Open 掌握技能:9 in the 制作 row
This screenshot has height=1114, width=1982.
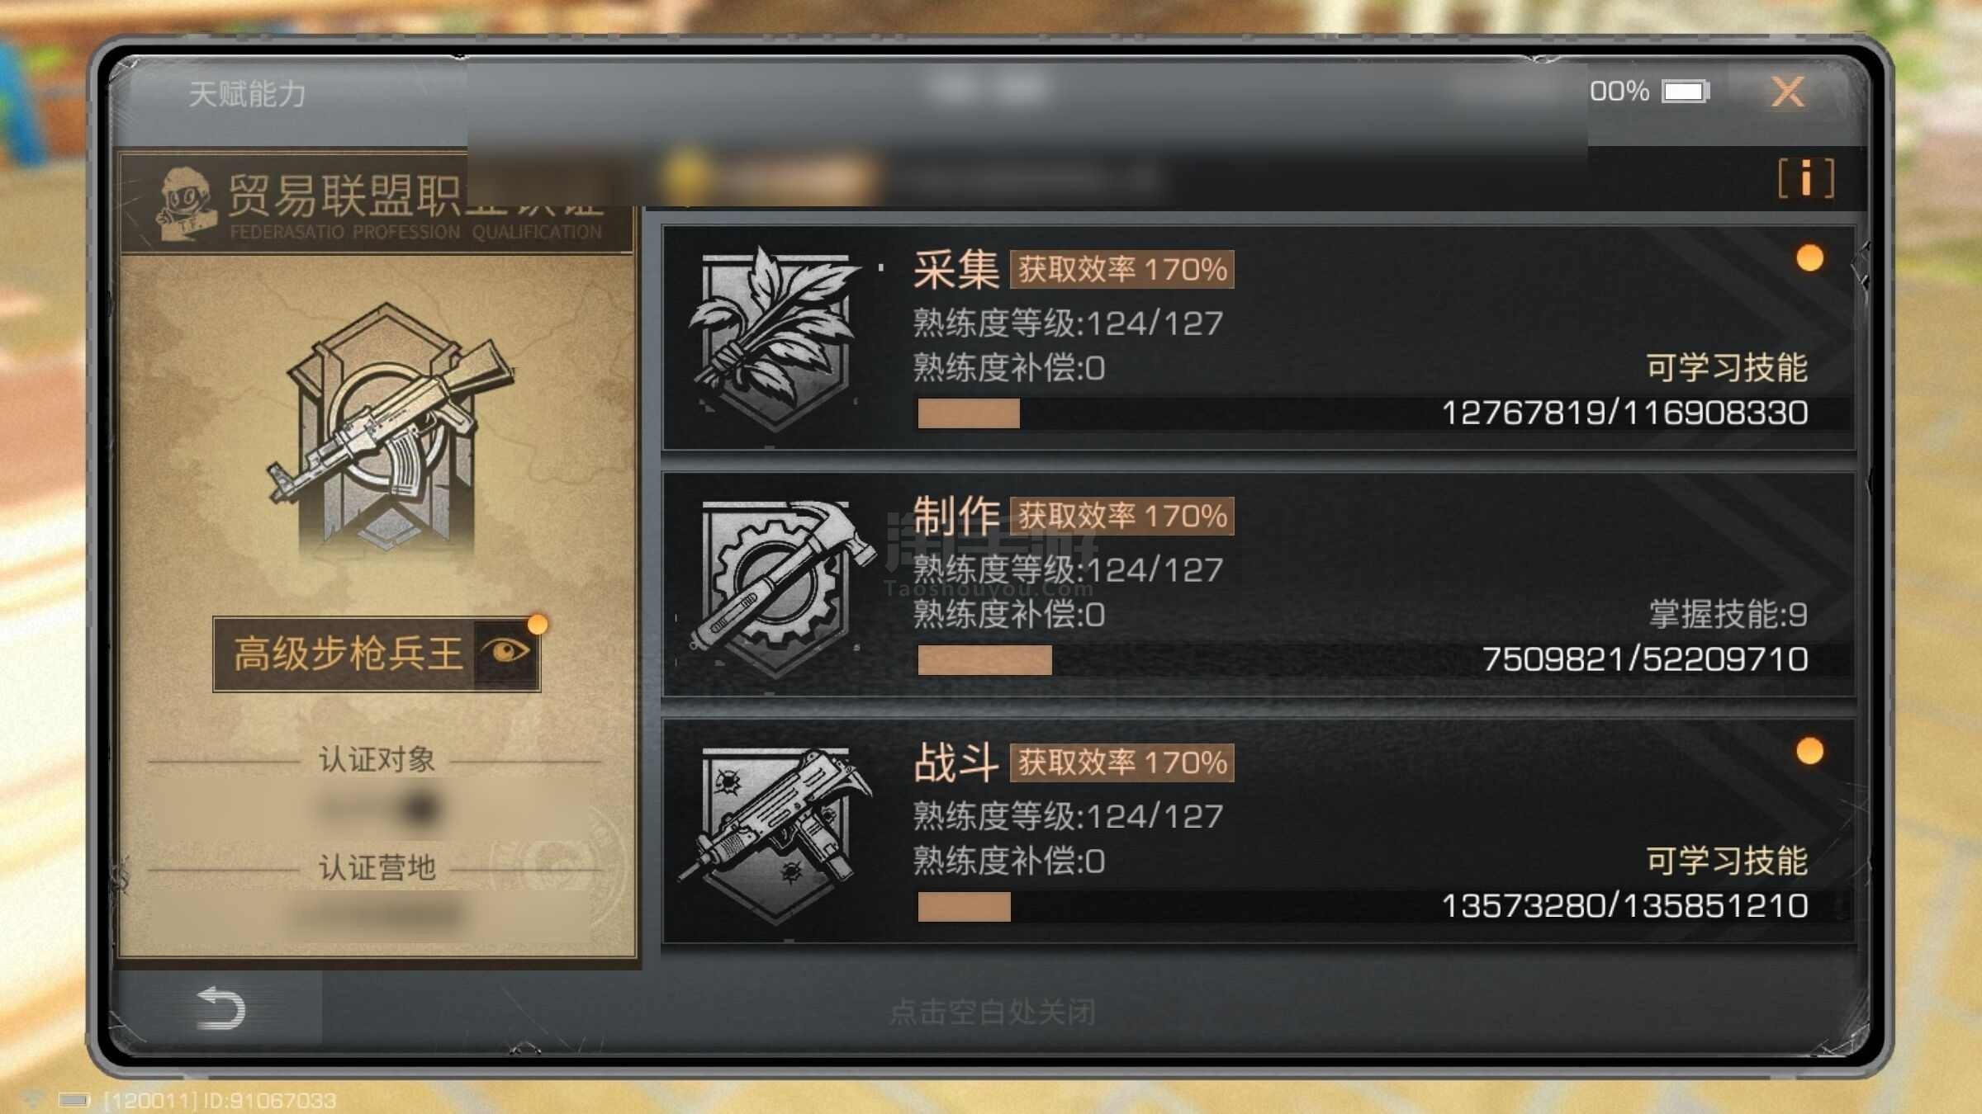(1728, 615)
